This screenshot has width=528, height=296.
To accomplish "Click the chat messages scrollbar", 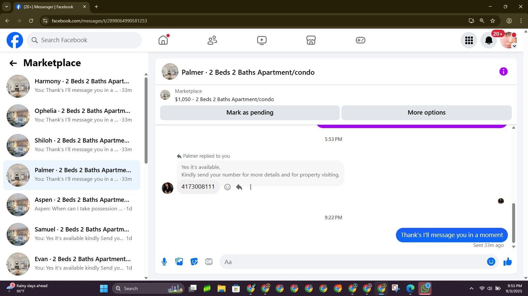I will coord(513,223).
